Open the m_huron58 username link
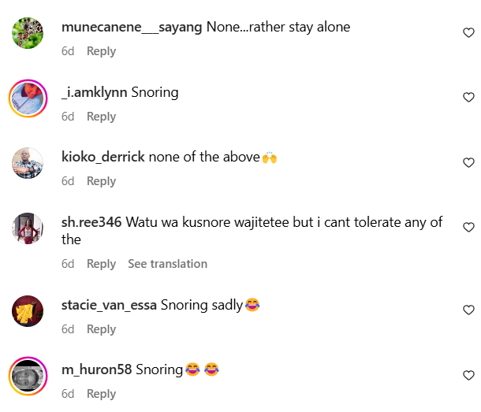Image resolution: width=481 pixels, height=412 pixels. click(96, 369)
